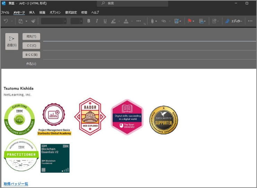Click the CC(C) button
Screen dimensions: 257x188
(x=31, y=46)
